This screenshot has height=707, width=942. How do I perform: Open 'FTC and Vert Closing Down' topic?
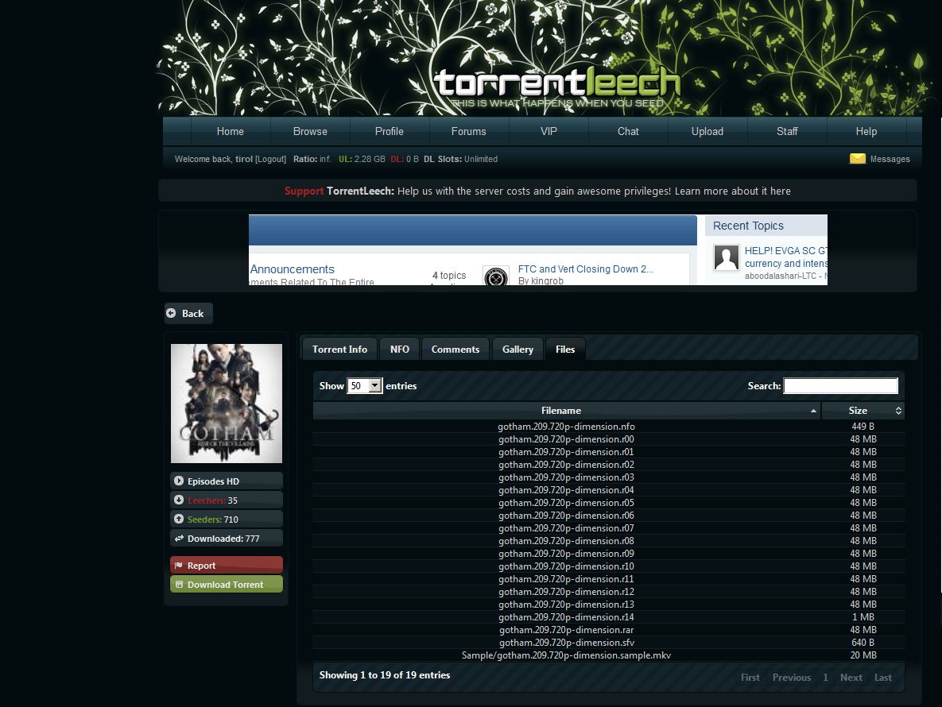[585, 269]
